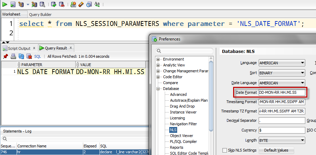Viewport: 316px width, 155px height.
Task: Select Reports preferences item
Action: coord(176,147)
